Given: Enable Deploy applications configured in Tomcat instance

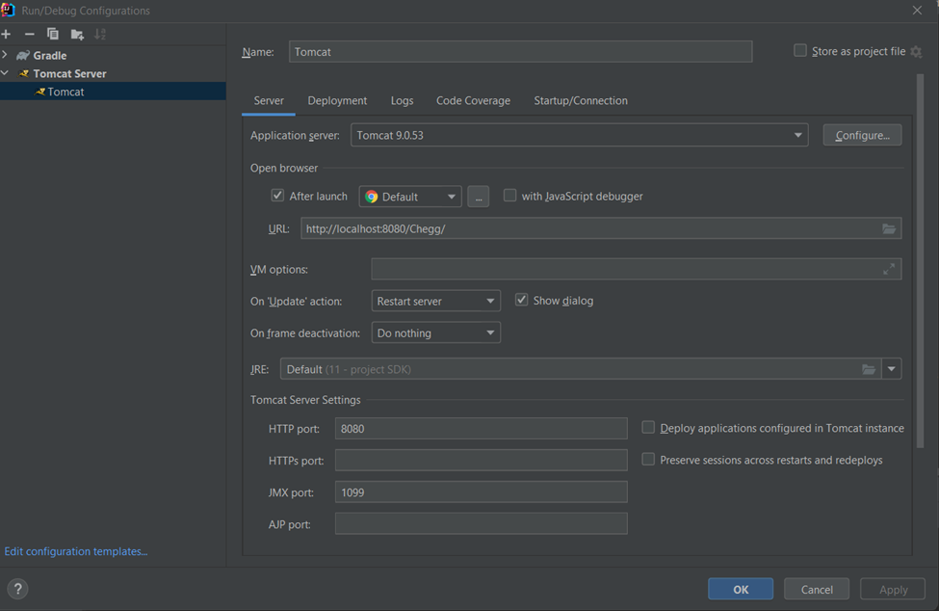Looking at the screenshot, I should [648, 427].
